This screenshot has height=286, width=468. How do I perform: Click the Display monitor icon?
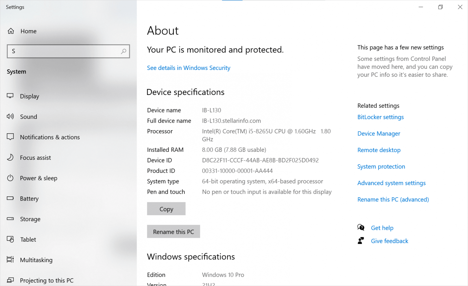(10, 96)
